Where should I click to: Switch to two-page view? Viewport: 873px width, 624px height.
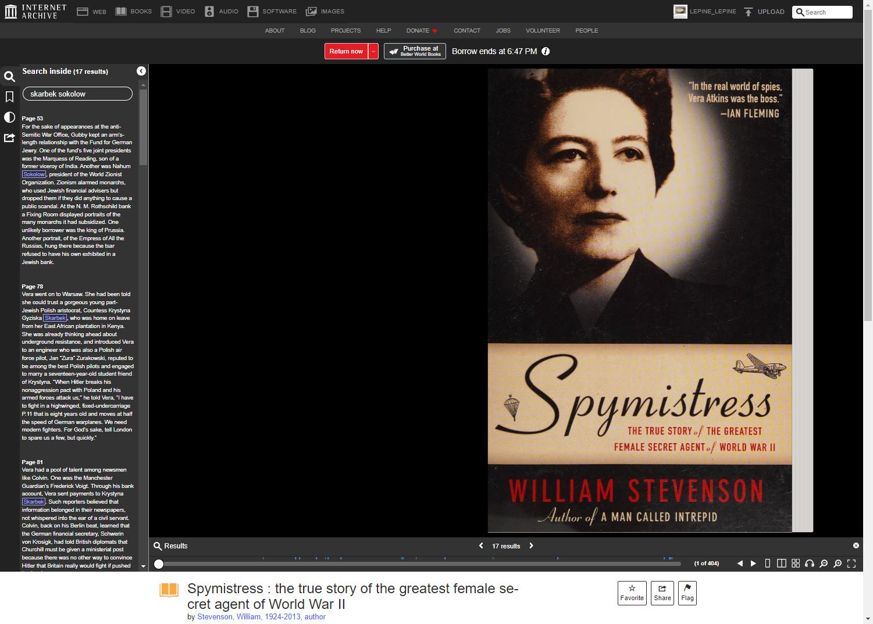(x=782, y=564)
